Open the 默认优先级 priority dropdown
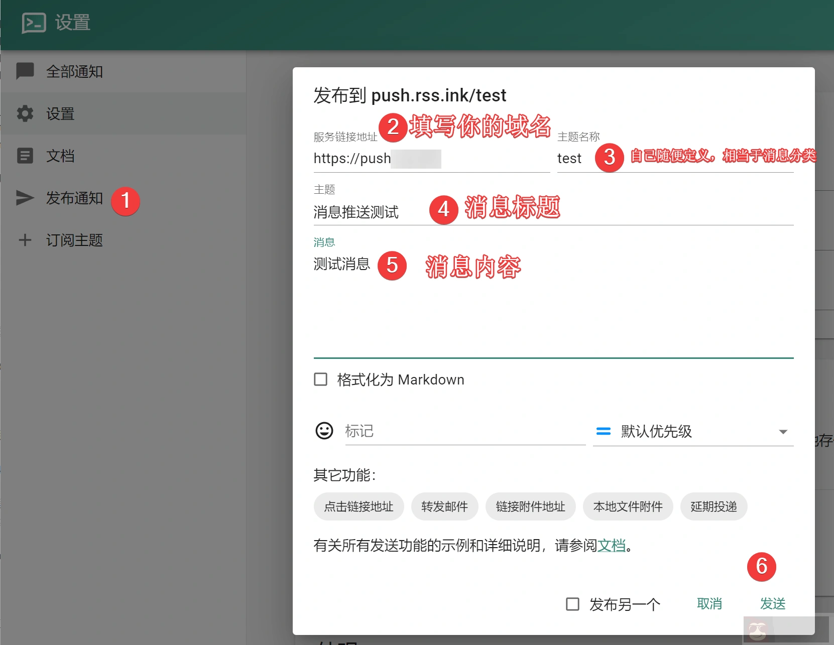 pyautogui.click(x=693, y=431)
